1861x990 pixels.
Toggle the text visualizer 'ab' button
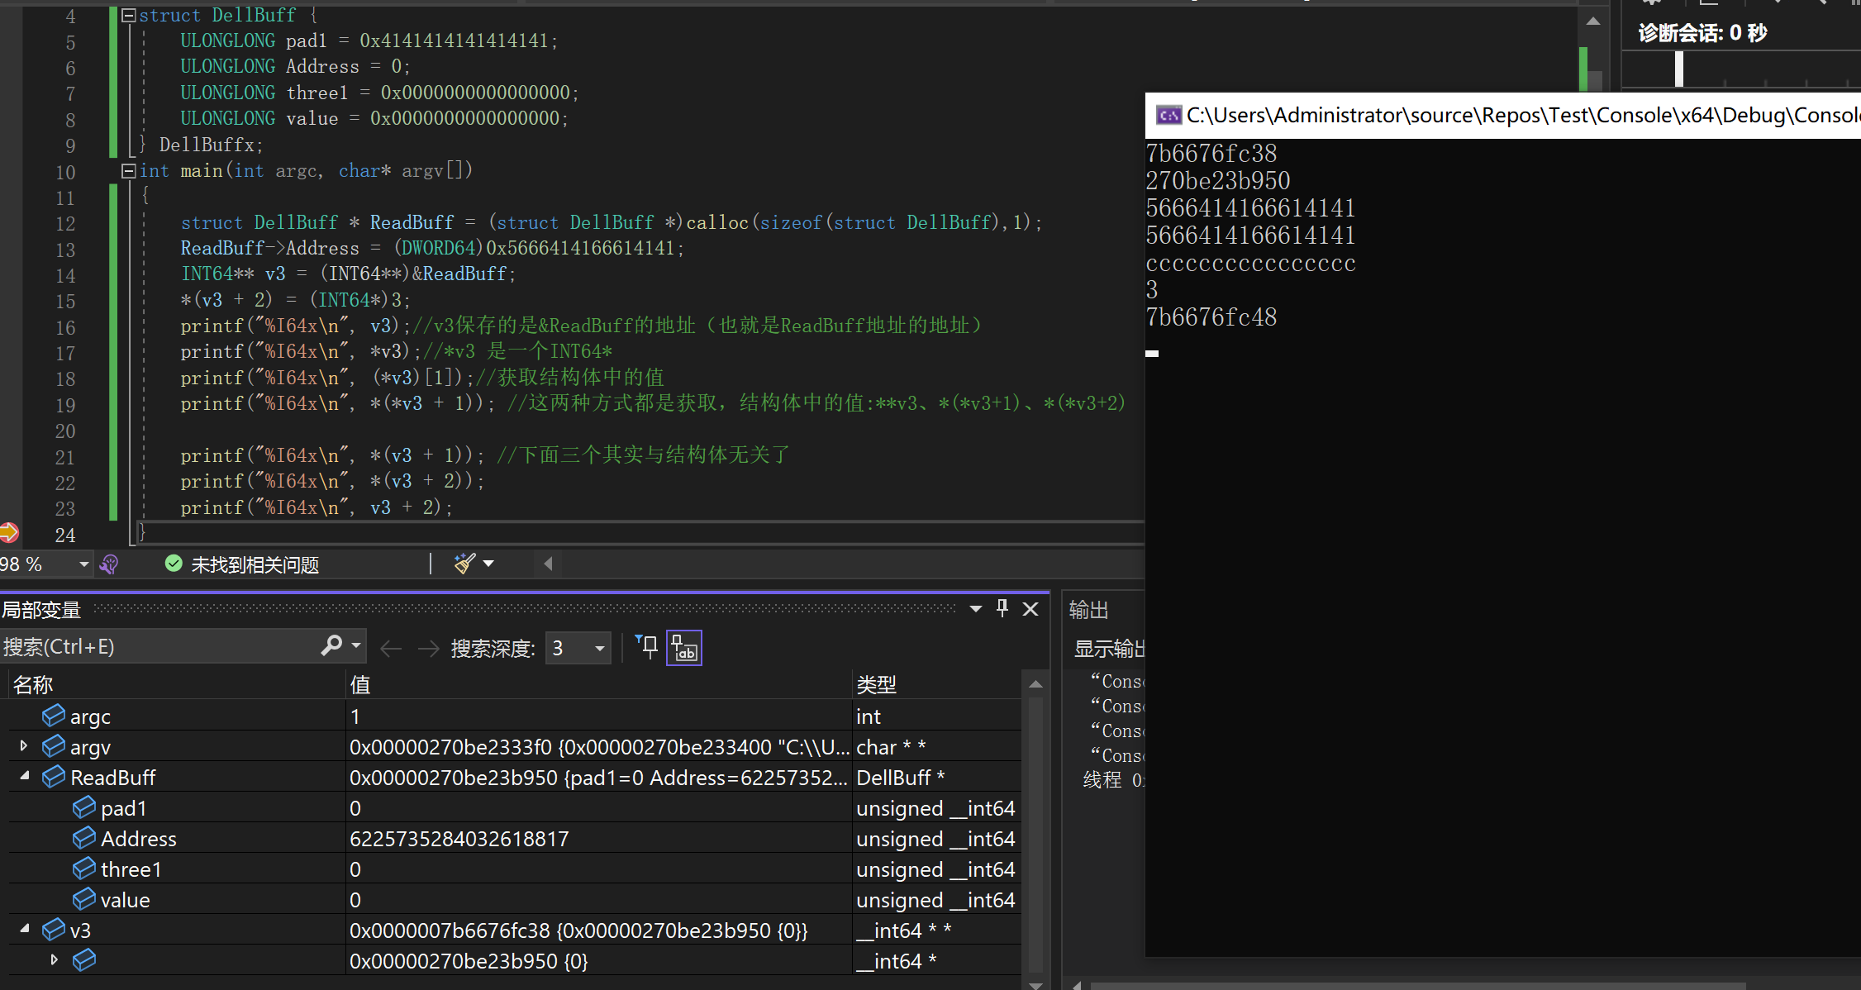point(684,648)
